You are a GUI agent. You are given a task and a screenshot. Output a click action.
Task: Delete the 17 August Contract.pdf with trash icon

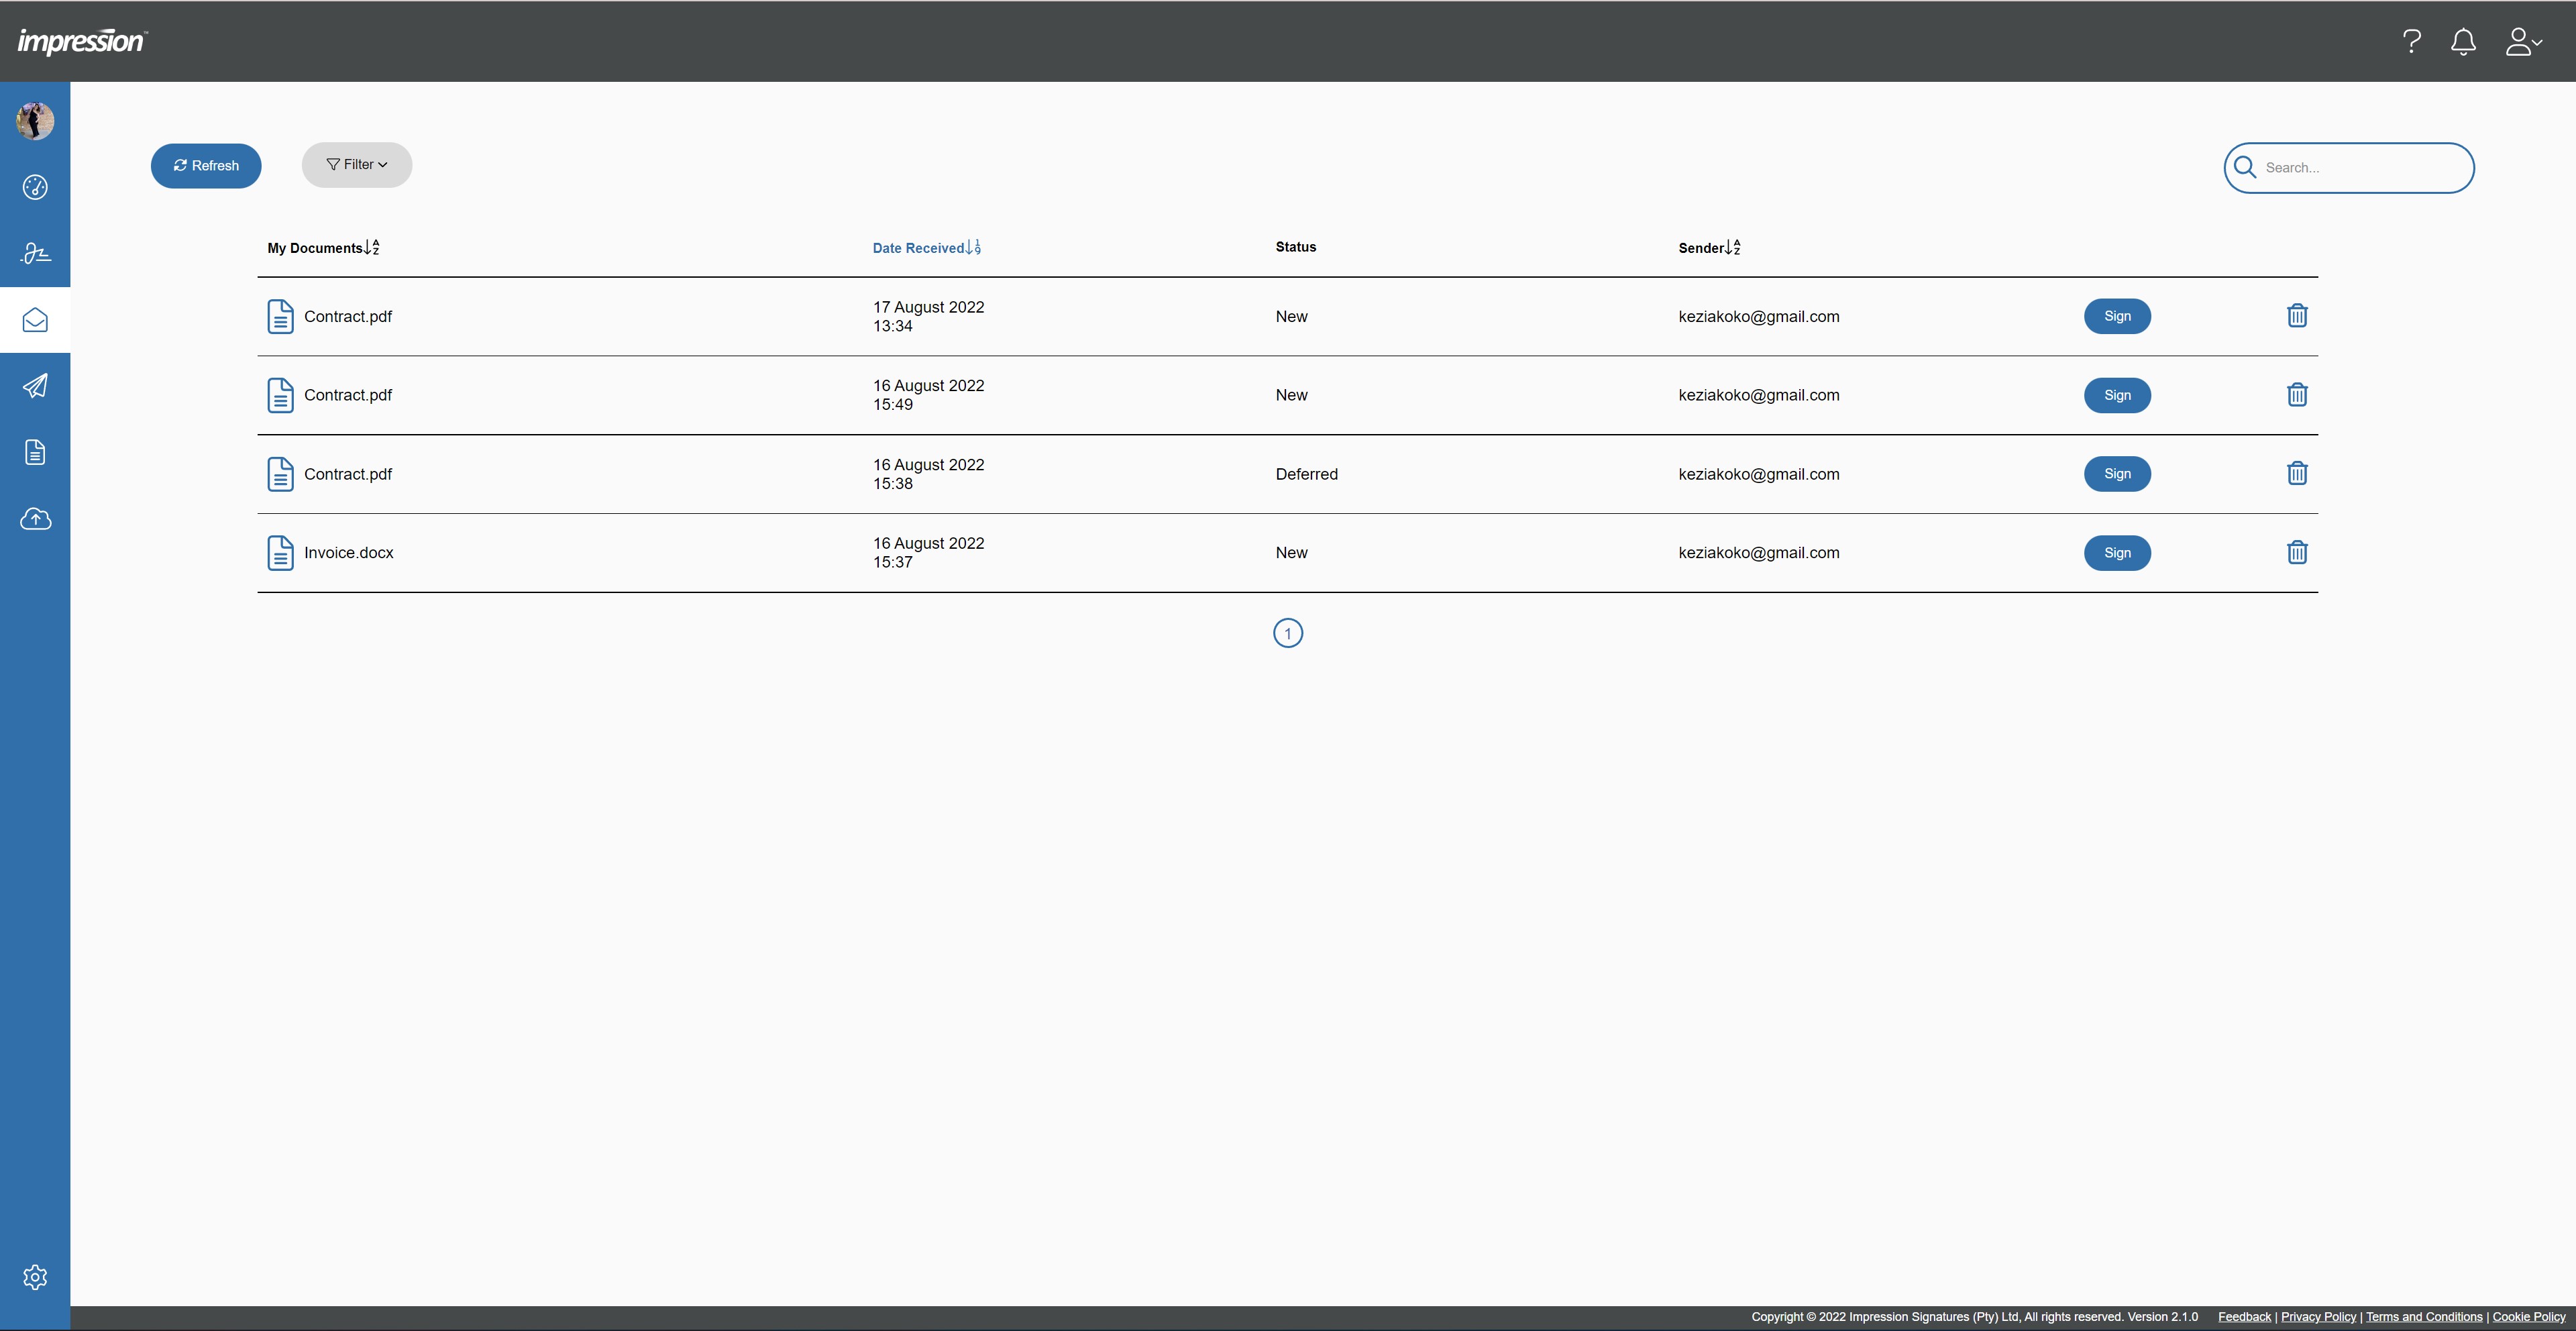(2297, 316)
